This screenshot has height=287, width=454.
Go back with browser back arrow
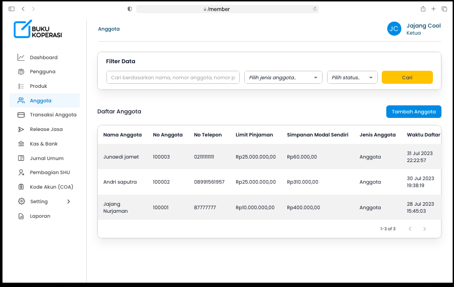[23, 9]
